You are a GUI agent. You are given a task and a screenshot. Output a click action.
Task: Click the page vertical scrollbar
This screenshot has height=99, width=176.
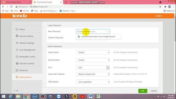click(x=175, y=28)
